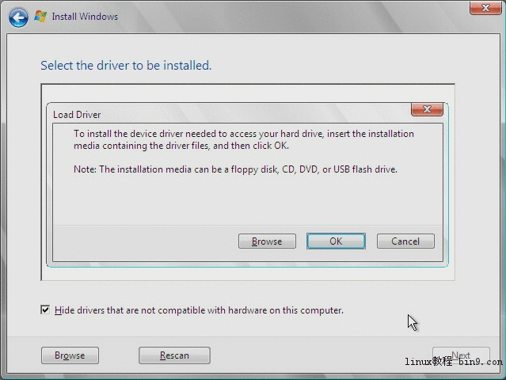Cancel the Load Driver dialog

(x=405, y=241)
